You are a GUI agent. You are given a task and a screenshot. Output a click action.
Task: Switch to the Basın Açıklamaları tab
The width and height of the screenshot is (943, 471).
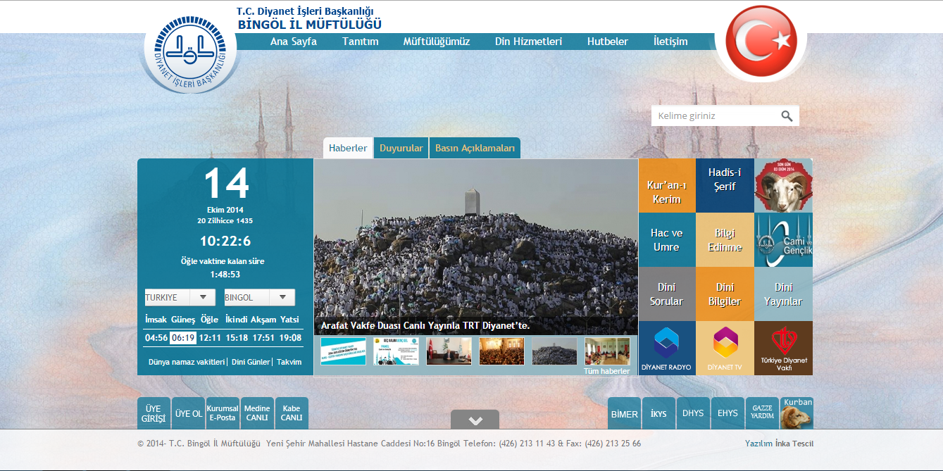[x=475, y=148]
